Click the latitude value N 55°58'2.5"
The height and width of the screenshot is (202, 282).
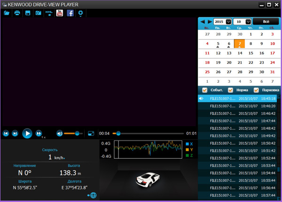point(25,187)
